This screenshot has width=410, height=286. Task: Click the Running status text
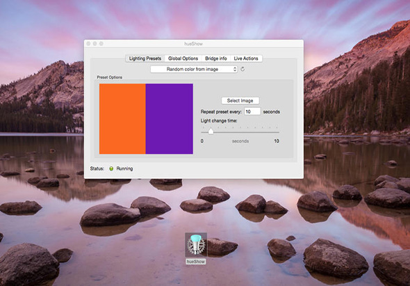coord(124,168)
